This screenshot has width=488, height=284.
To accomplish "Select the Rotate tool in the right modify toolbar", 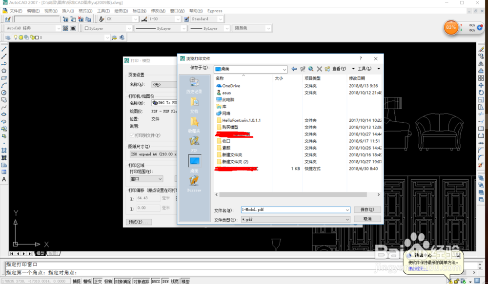I will point(481,93).
